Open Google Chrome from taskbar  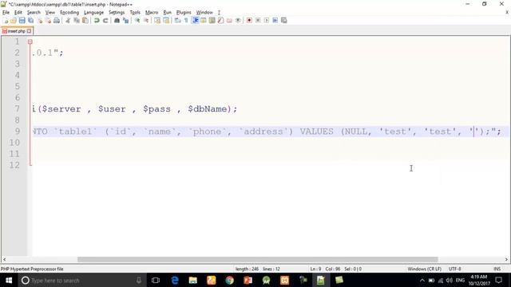[x=229, y=280]
